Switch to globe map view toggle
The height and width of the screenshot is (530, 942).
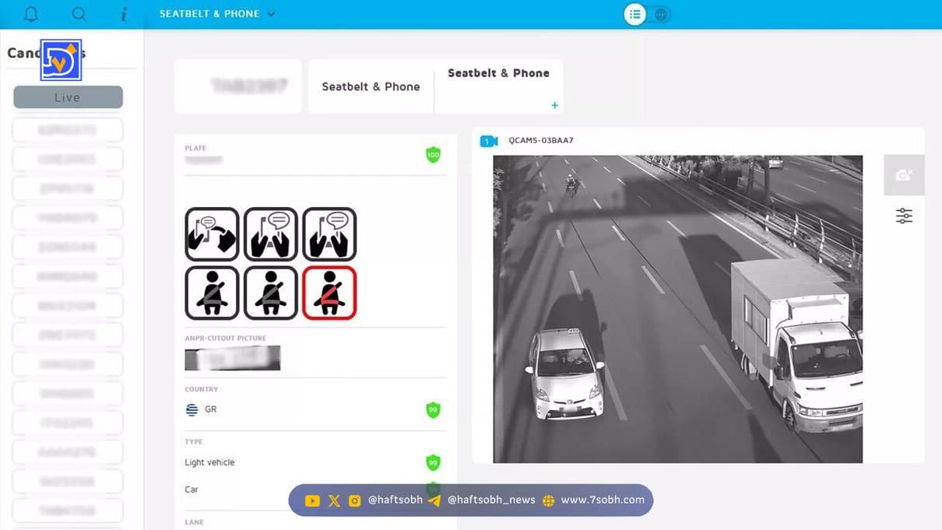[x=660, y=14]
